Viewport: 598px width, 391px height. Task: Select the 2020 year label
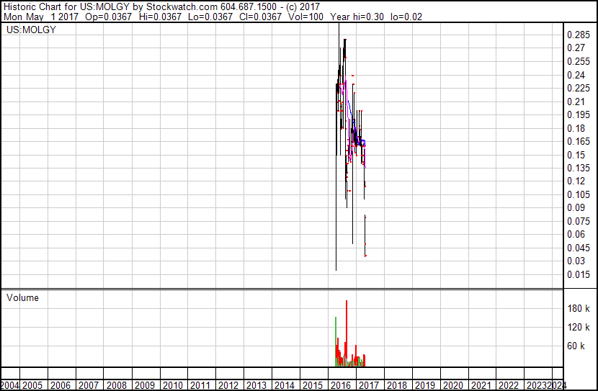point(453,386)
